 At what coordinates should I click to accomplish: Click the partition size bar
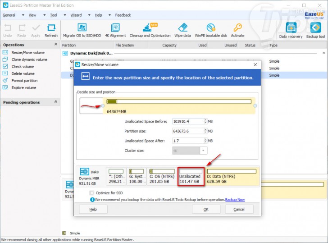point(179,101)
